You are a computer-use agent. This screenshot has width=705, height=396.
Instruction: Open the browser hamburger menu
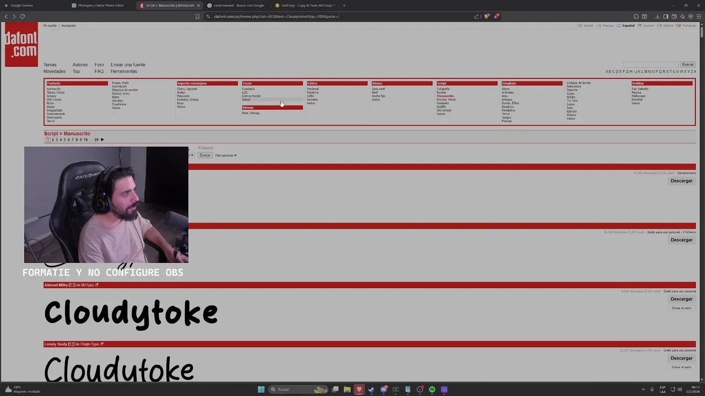(x=698, y=16)
